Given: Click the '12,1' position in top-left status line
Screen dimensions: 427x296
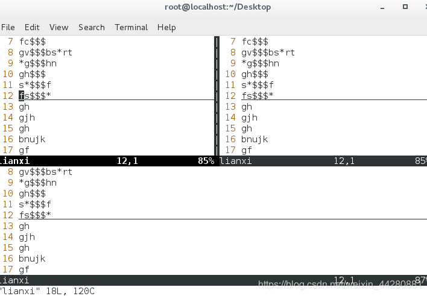Looking at the screenshot, I should click(x=127, y=161).
